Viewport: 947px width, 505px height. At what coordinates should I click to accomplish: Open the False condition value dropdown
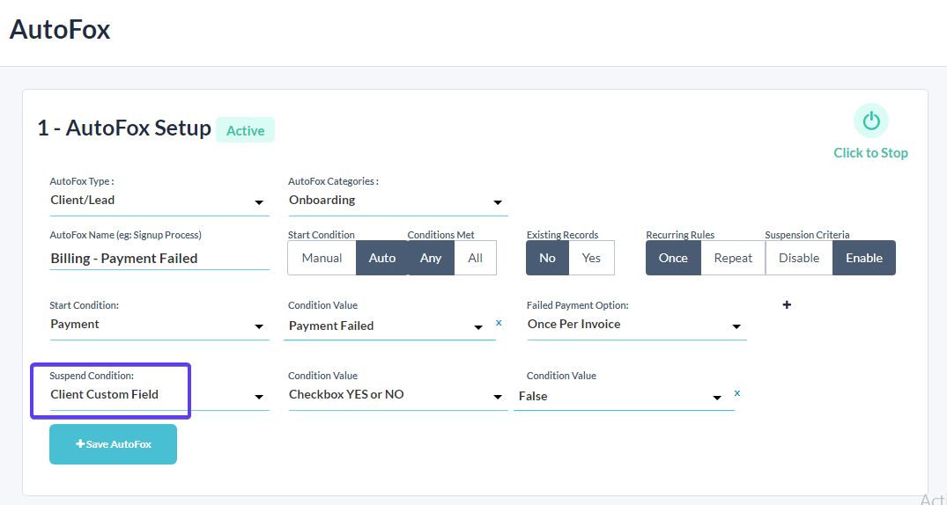(624, 397)
